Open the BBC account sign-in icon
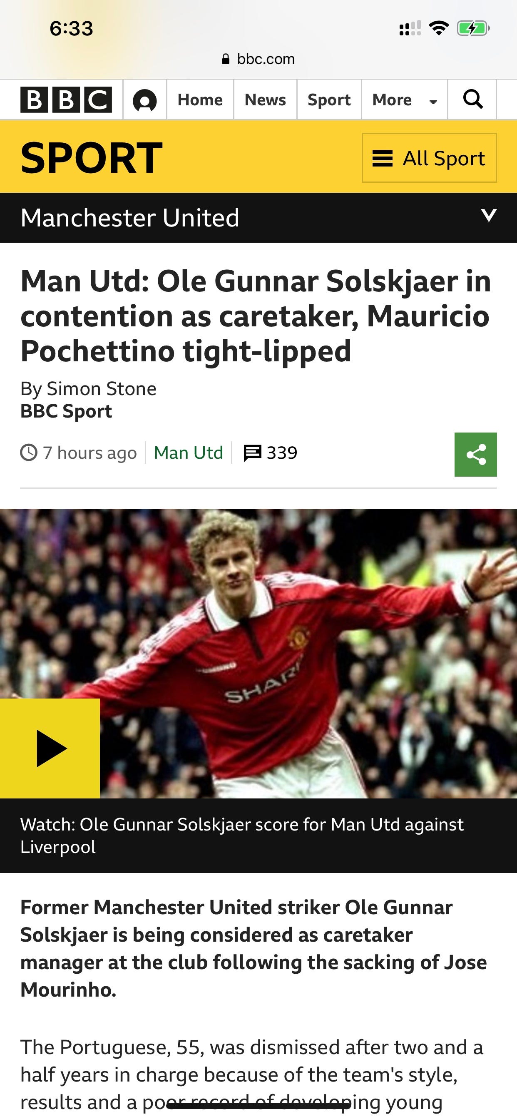517x1119 pixels. pyautogui.click(x=145, y=100)
